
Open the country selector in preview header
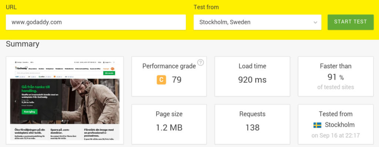tap(21, 62)
